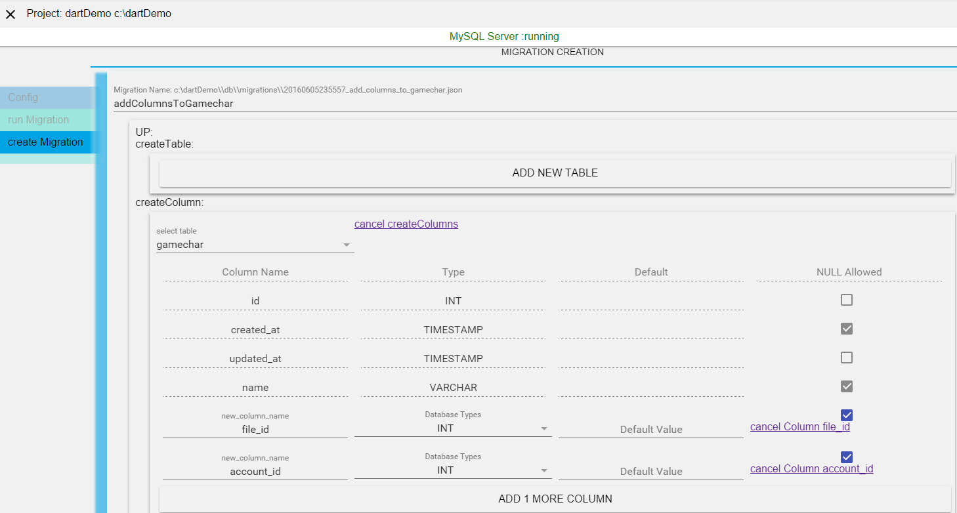The width and height of the screenshot is (957, 513).
Task: Uncheck NULL allowed for file_id column
Action: click(847, 415)
